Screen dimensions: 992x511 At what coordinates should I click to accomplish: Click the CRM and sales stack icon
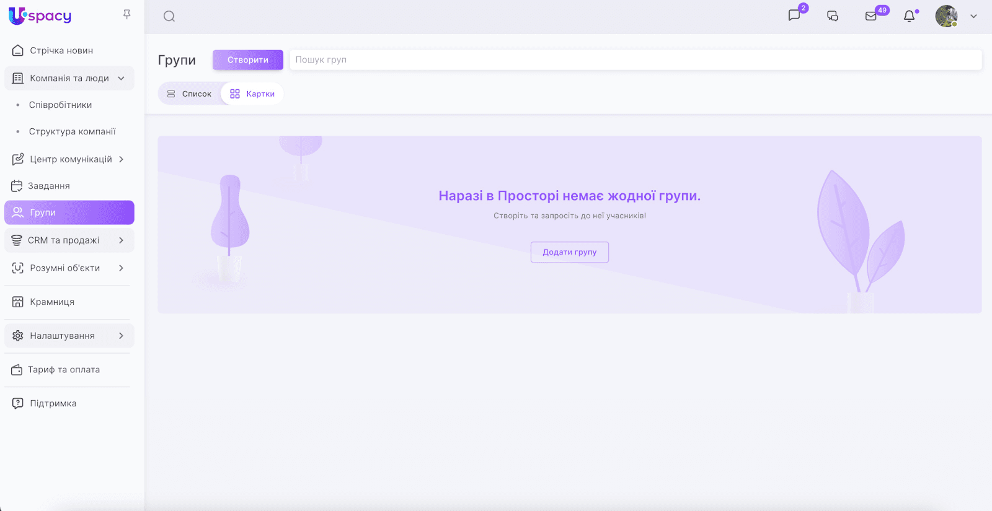pos(17,240)
